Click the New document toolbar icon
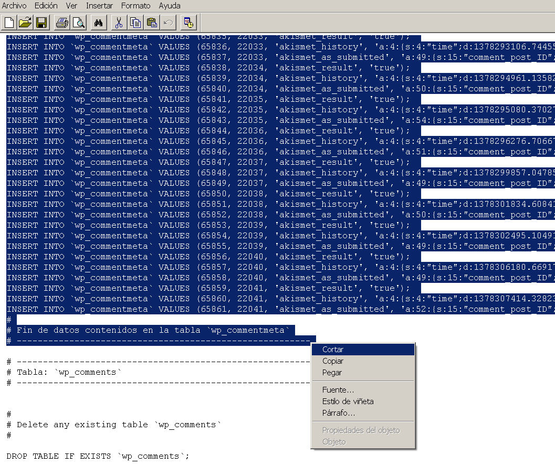Screen dimensions: 555x465 point(9,23)
